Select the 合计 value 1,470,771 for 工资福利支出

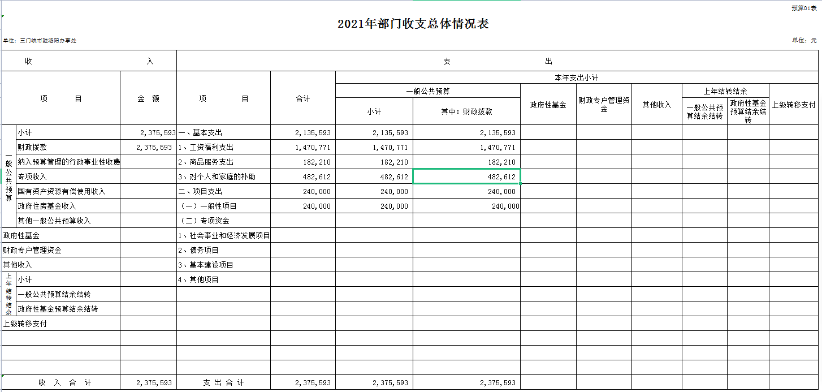click(313, 147)
